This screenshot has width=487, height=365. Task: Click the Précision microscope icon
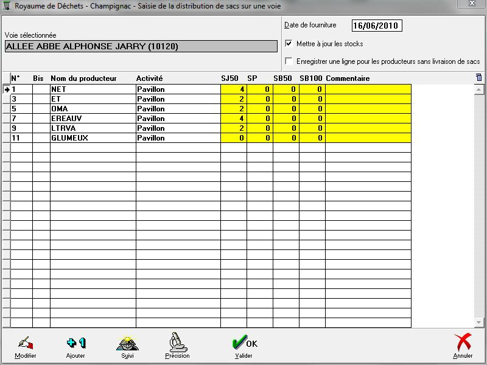coord(177,343)
